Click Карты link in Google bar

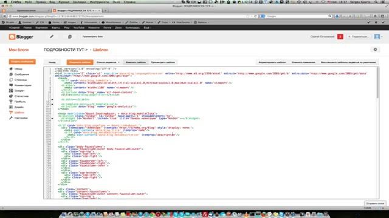56,28
